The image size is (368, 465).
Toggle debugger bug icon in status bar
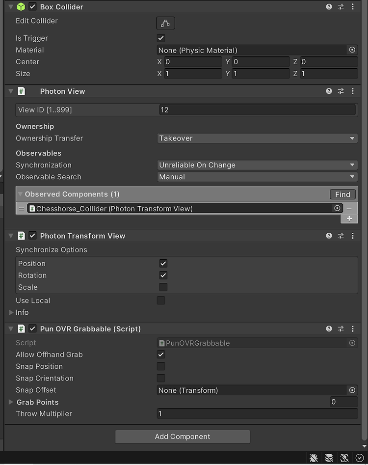coord(314,458)
